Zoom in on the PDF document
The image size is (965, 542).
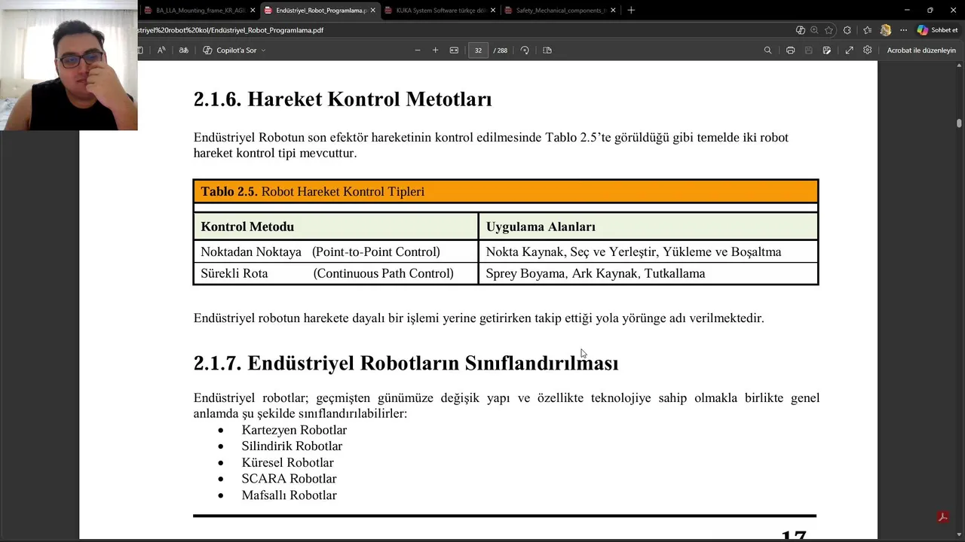pos(435,50)
